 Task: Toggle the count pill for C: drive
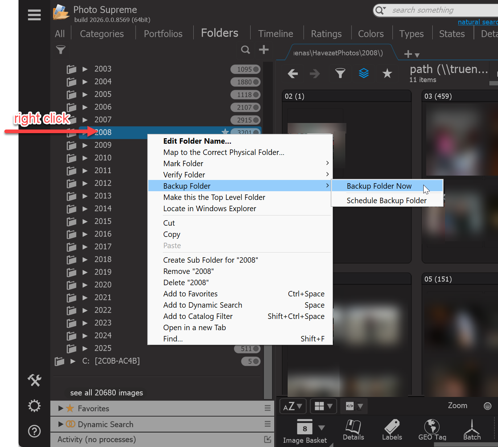(251, 361)
